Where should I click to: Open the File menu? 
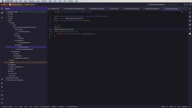(x=16, y=1)
